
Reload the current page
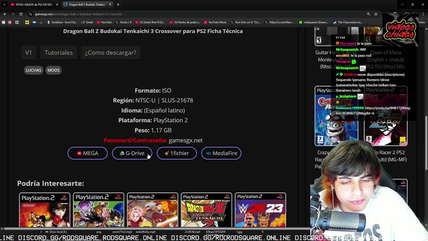click(x=21, y=14)
